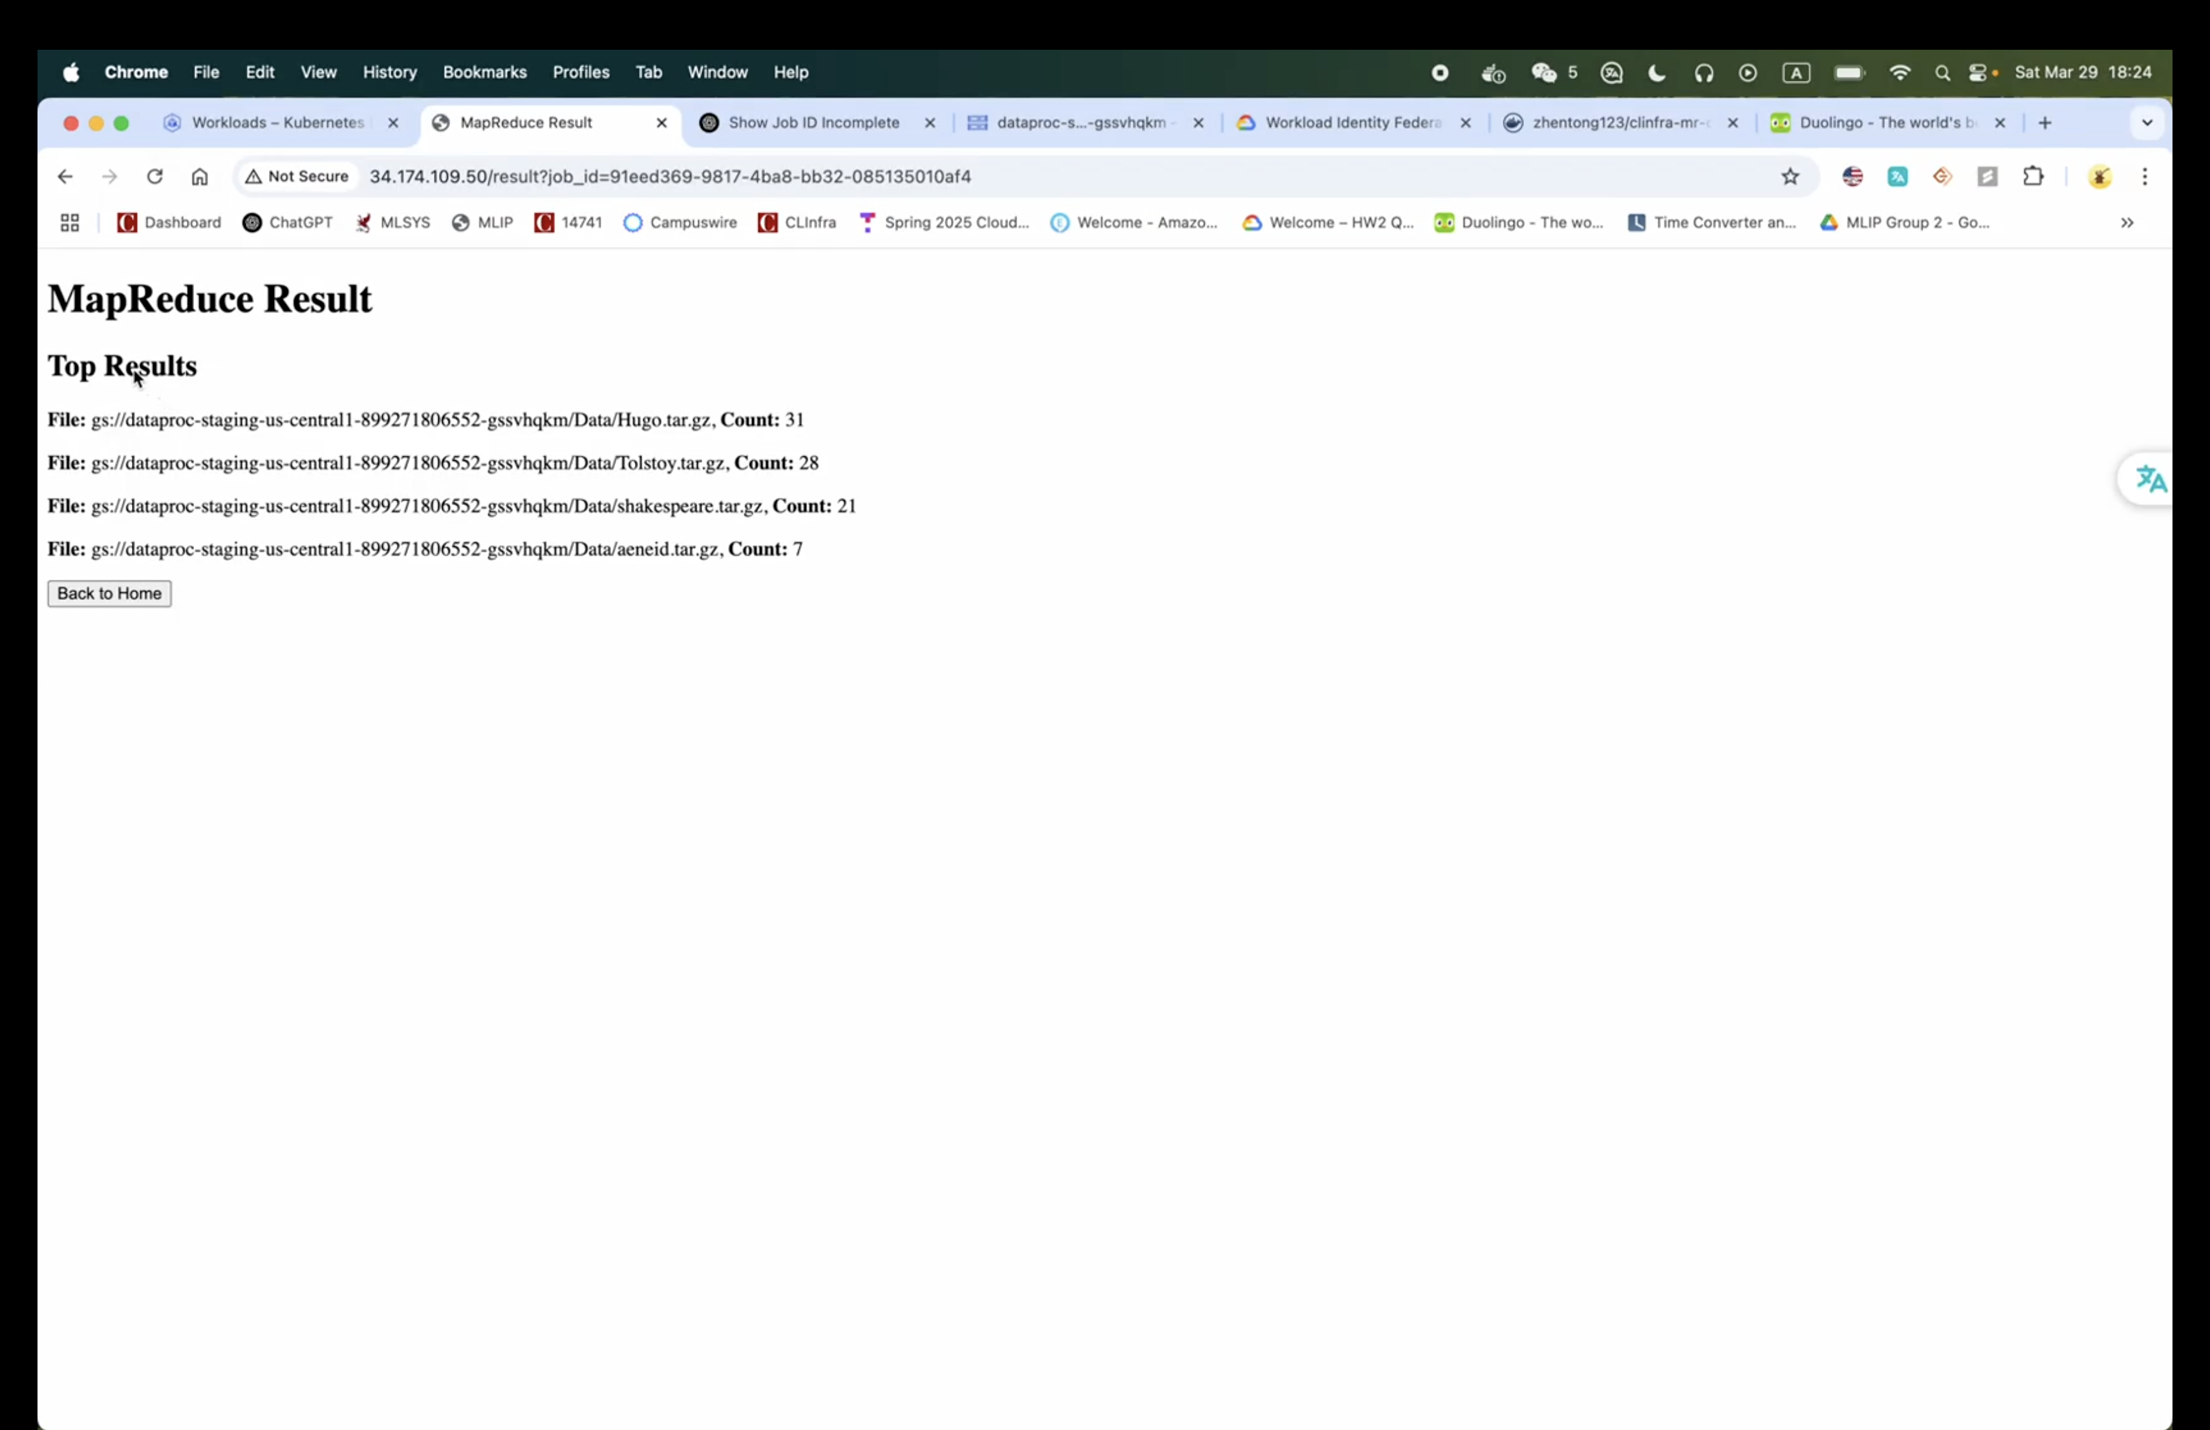This screenshot has height=1430, width=2210.
Task: Click the headphones icon in menu bar
Action: (x=1703, y=72)
